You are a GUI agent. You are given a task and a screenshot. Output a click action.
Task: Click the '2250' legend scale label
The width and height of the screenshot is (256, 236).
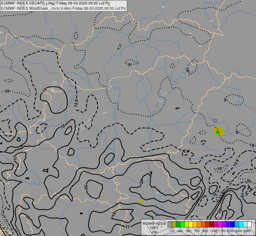click(230, 231)
